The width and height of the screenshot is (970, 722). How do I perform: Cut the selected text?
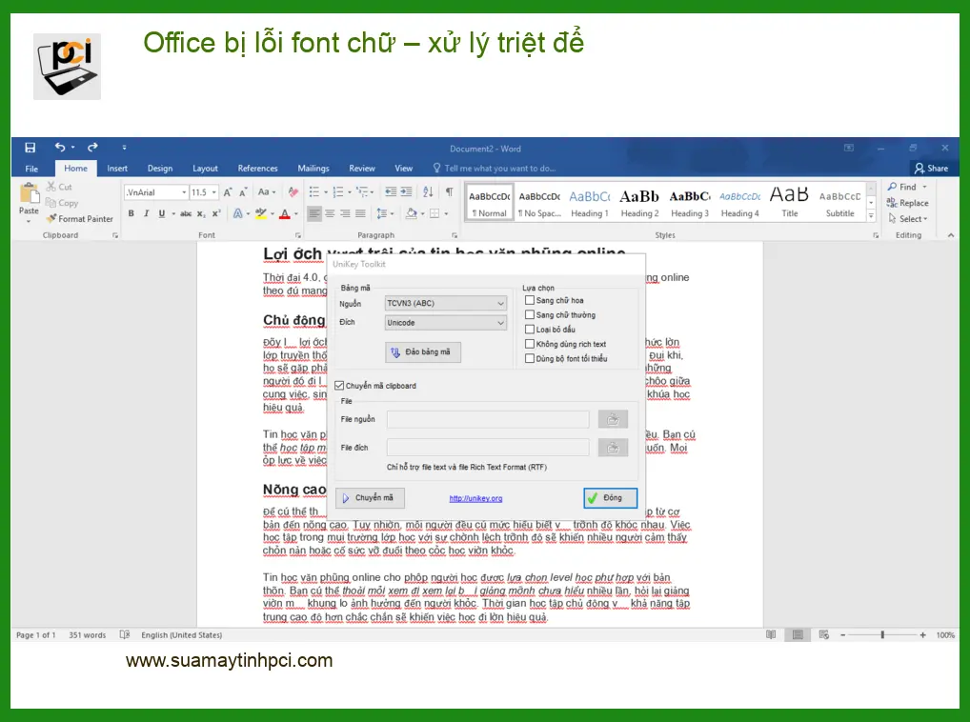pyautogui.click(x=59, y=187)
